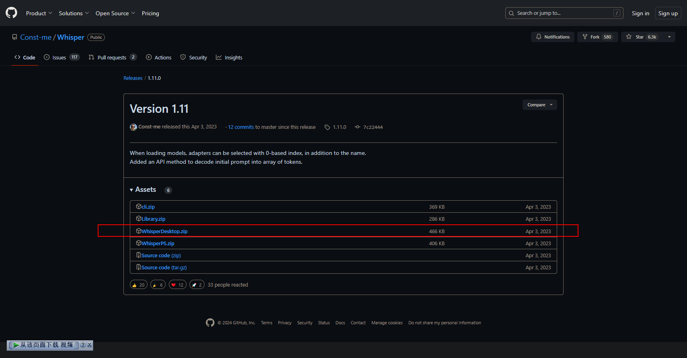Click the package icon next to WhisperPS.zip
This screenshot has height=358, width=687.
tap(139, 243)
